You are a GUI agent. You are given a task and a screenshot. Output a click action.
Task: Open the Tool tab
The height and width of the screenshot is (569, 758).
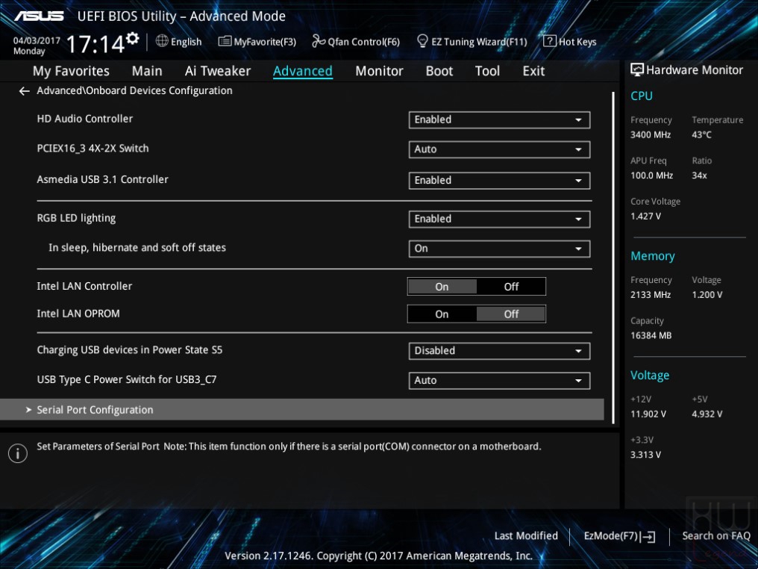[x=487, y=71]
